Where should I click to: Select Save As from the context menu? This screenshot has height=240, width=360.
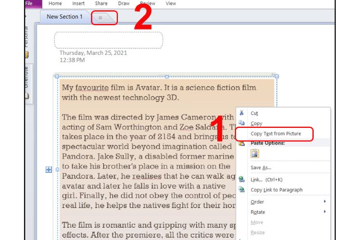point(261,168)
